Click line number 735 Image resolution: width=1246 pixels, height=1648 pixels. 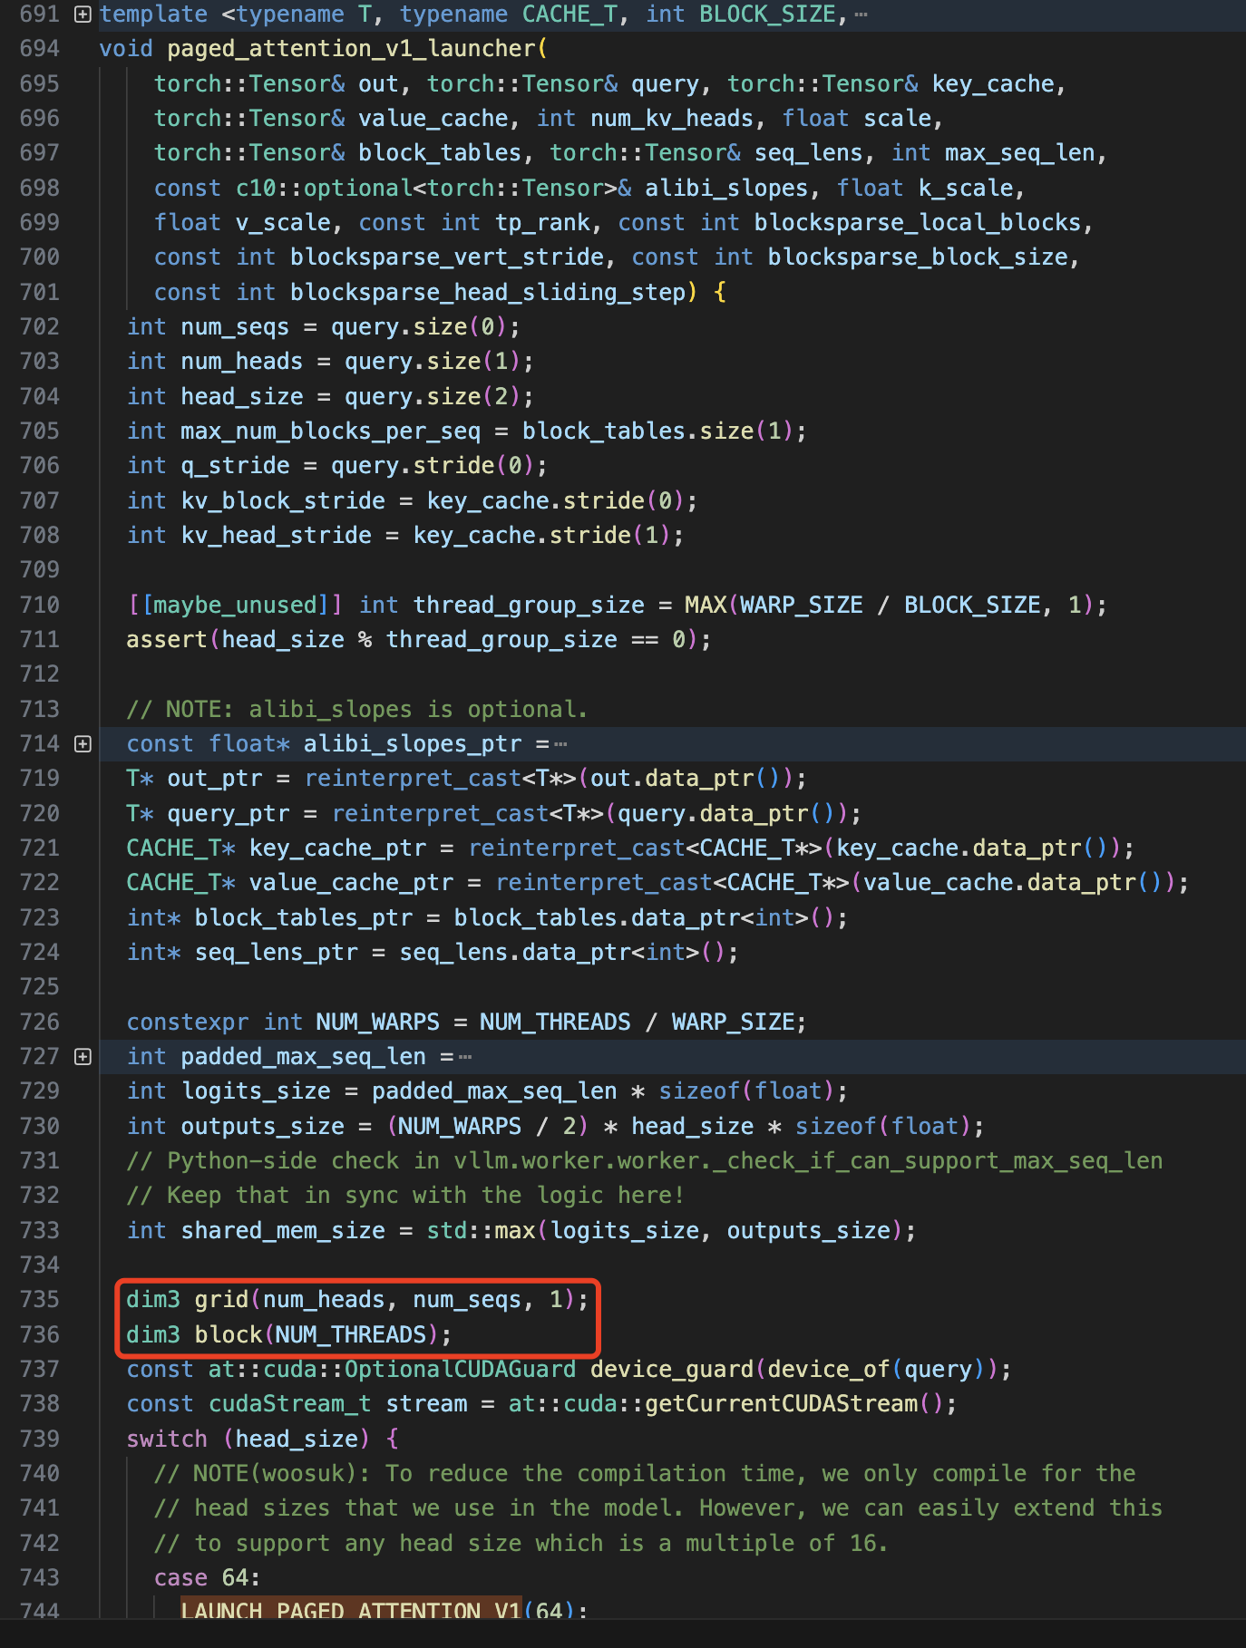coord(39,1299)
